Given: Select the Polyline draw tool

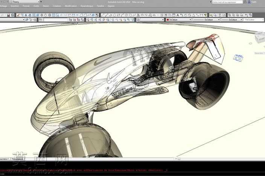Looking at the screenshot, I should (111, 15).
